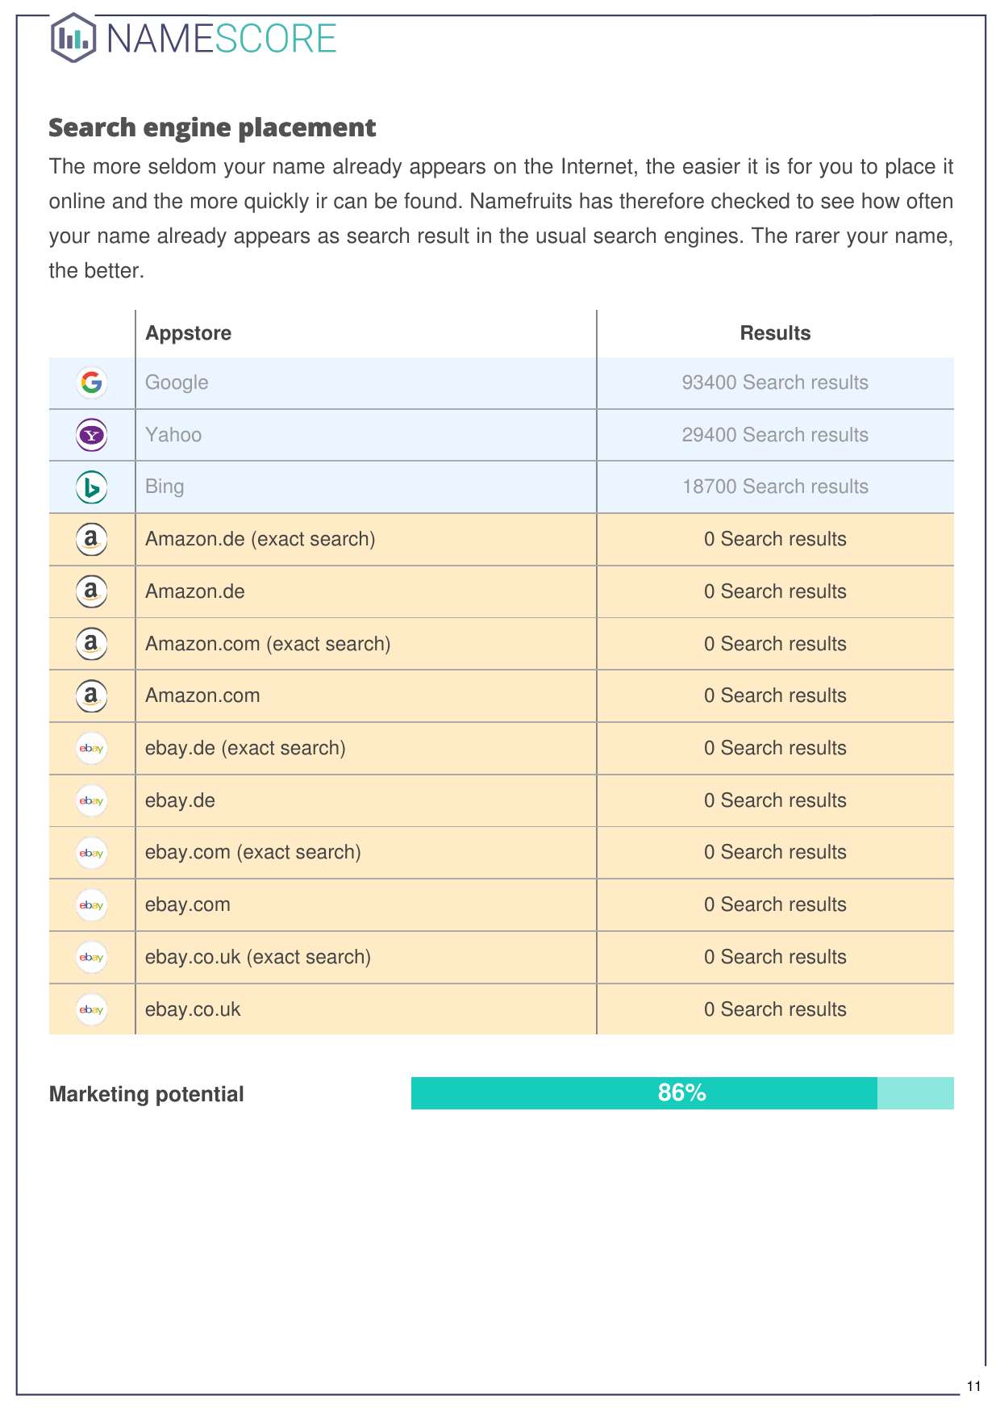The width and height of the screenshot is (1000, 1416).
Task: Click 18700 Search results for Bing
Action: pyautogui.click(x=775, y=487)
